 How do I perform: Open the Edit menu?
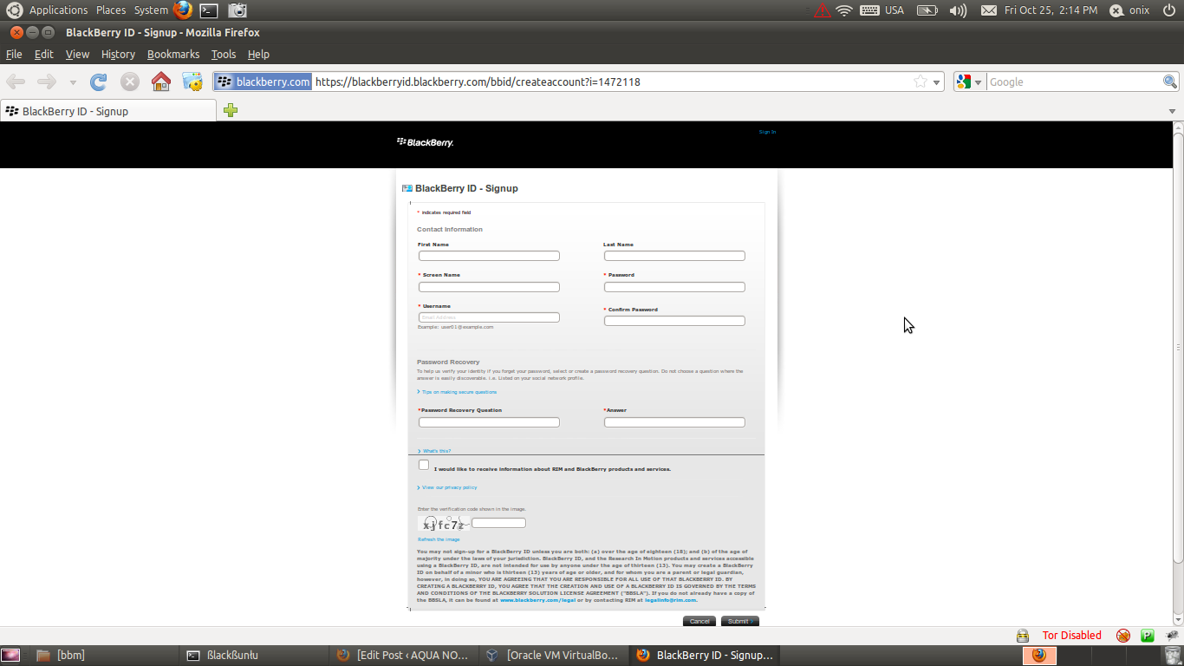(43, 54)
